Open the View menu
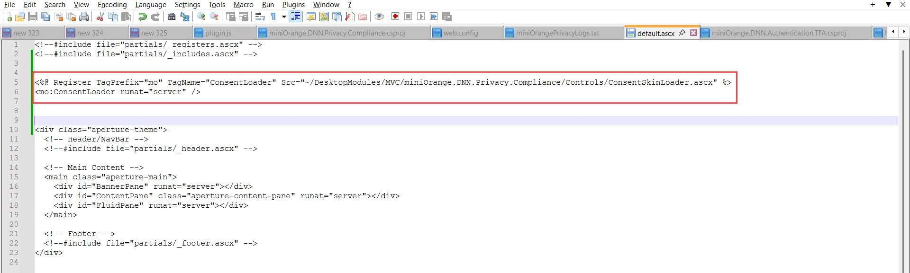The width and height of the screenshot is (910, 273). click(x=82, y=5)
